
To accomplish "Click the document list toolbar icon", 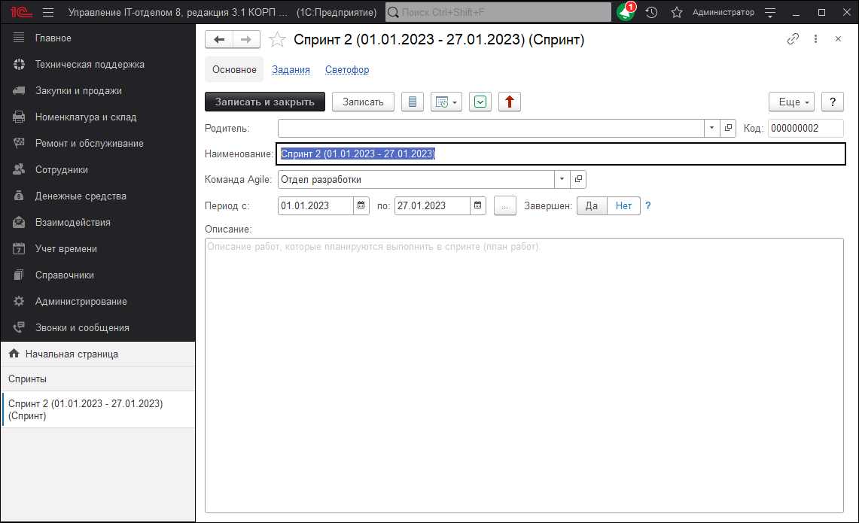I will [x=412, y=102].
